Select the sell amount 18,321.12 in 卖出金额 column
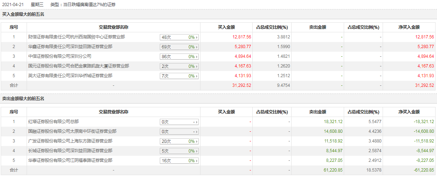 [x=333, y=122]
